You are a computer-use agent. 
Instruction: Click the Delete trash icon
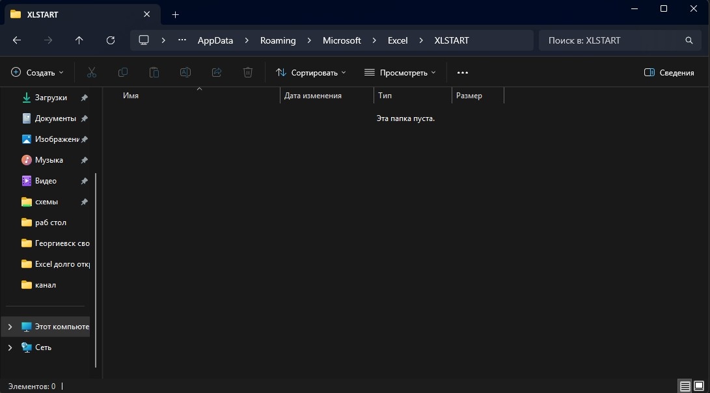tap(248, 72)
